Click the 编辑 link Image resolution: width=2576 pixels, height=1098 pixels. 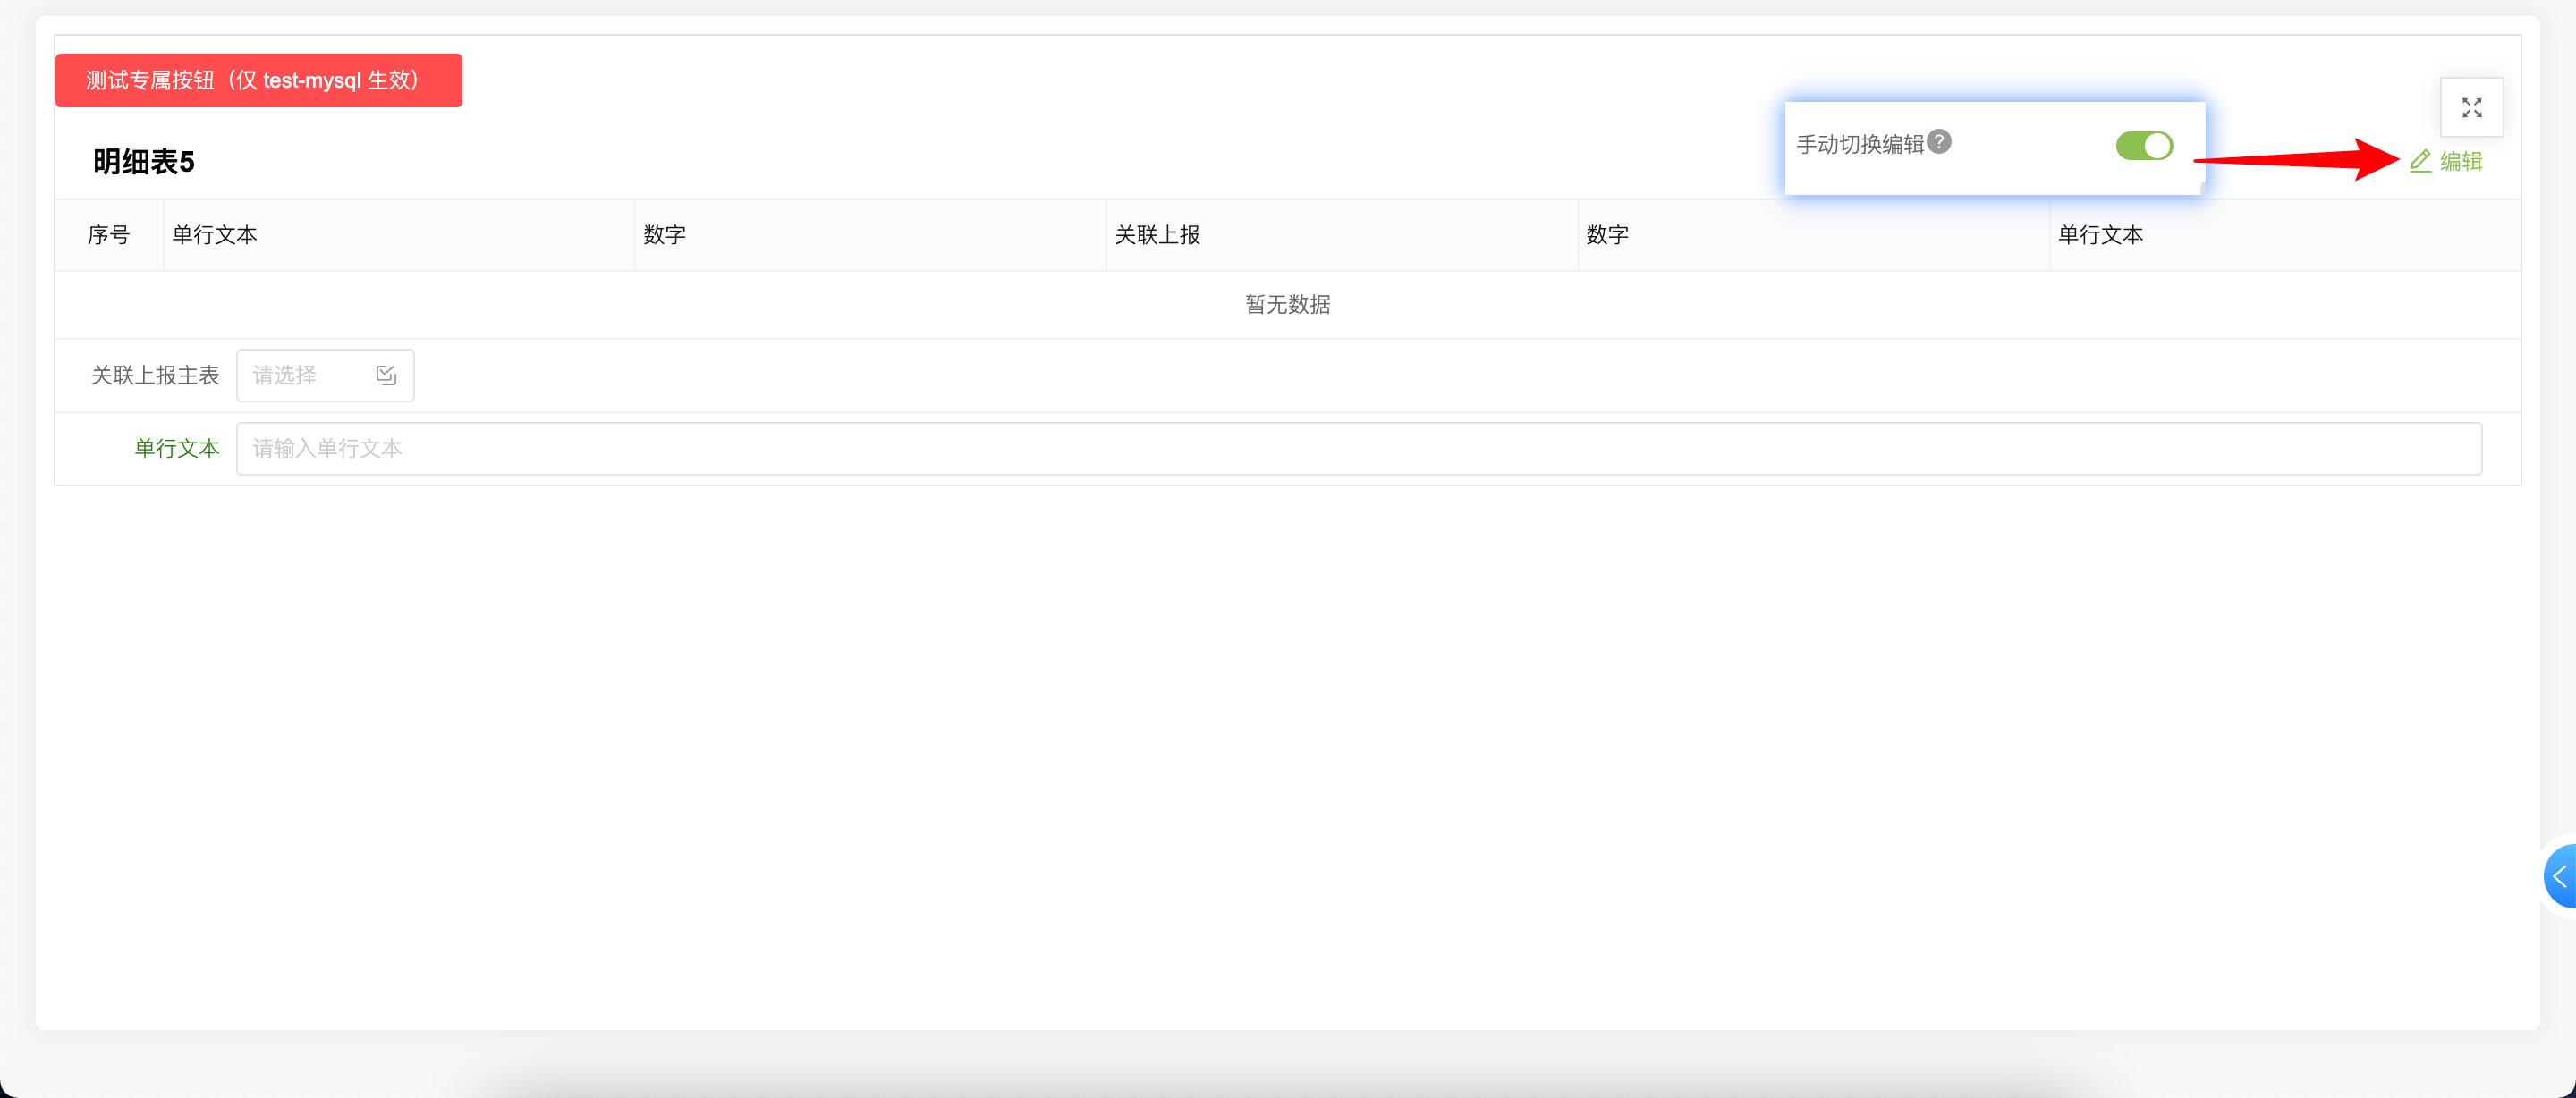coord(2460,161)
